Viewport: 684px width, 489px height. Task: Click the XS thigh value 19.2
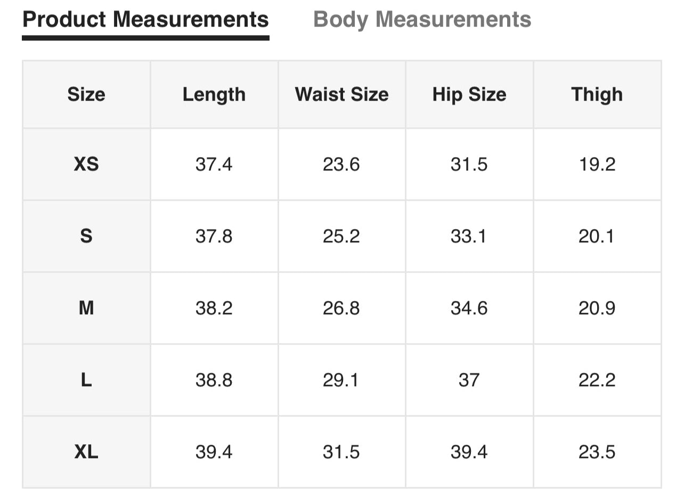coord(597,164)
